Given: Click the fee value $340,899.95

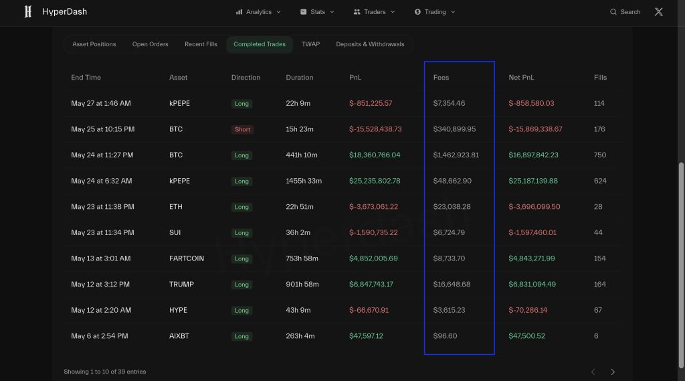Looking at the screenshot, I should point(454,129).
